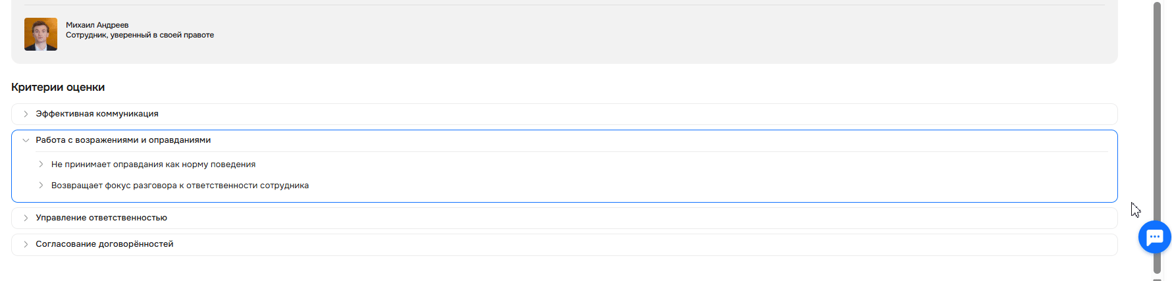Expand the Эффективная коммуникация criterion row

(97, 114)
